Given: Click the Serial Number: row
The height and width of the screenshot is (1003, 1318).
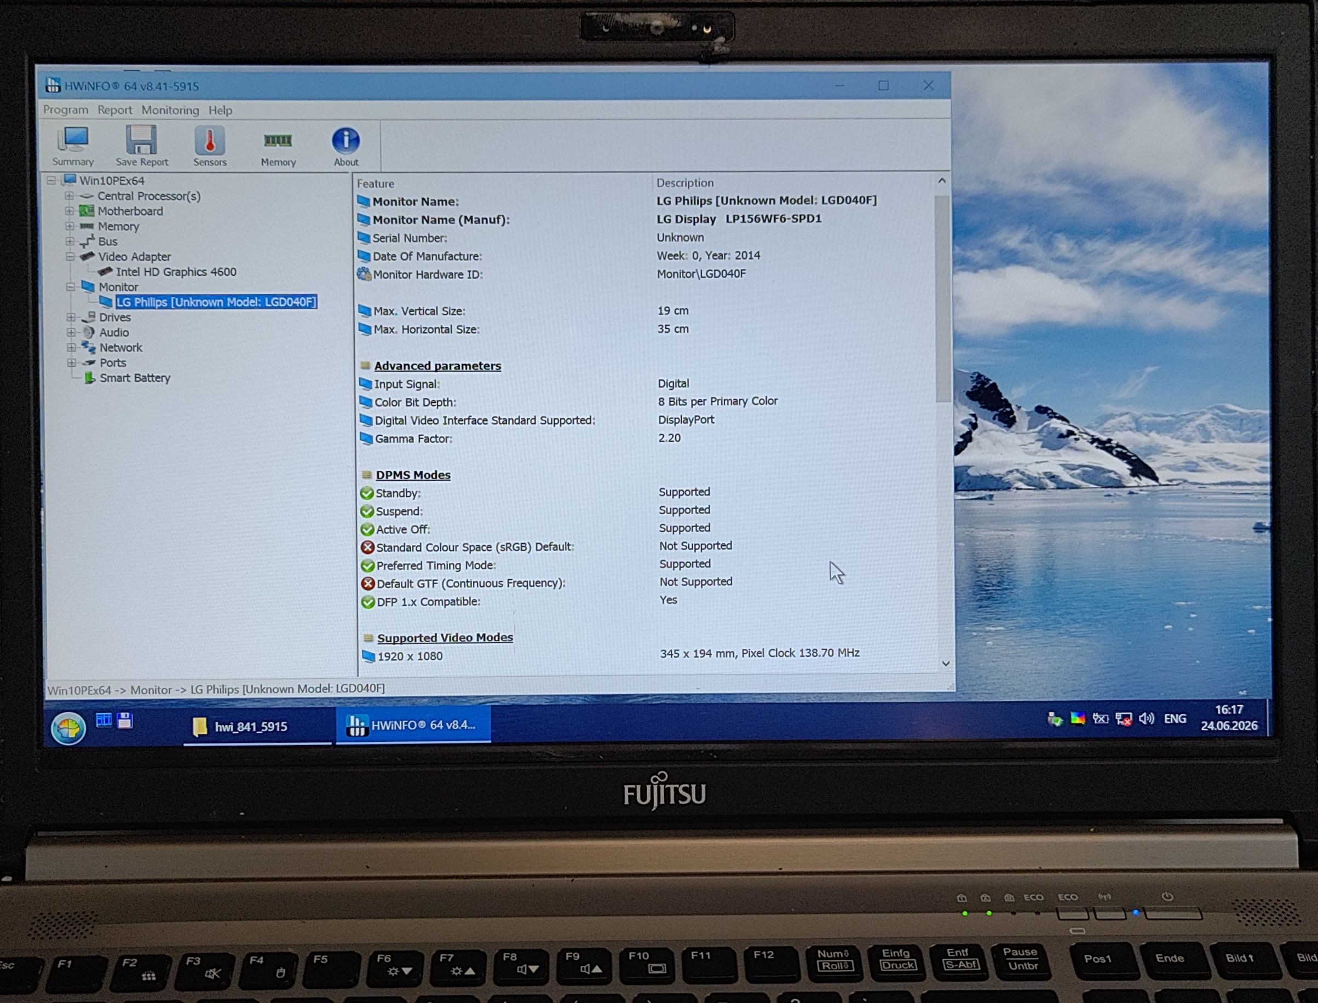Looking at the screenshot, I should [644, 238].
